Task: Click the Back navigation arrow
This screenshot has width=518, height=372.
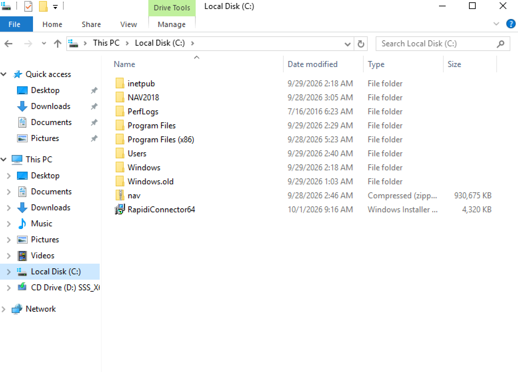Action: pyautogui.click(x=9, y=44)
